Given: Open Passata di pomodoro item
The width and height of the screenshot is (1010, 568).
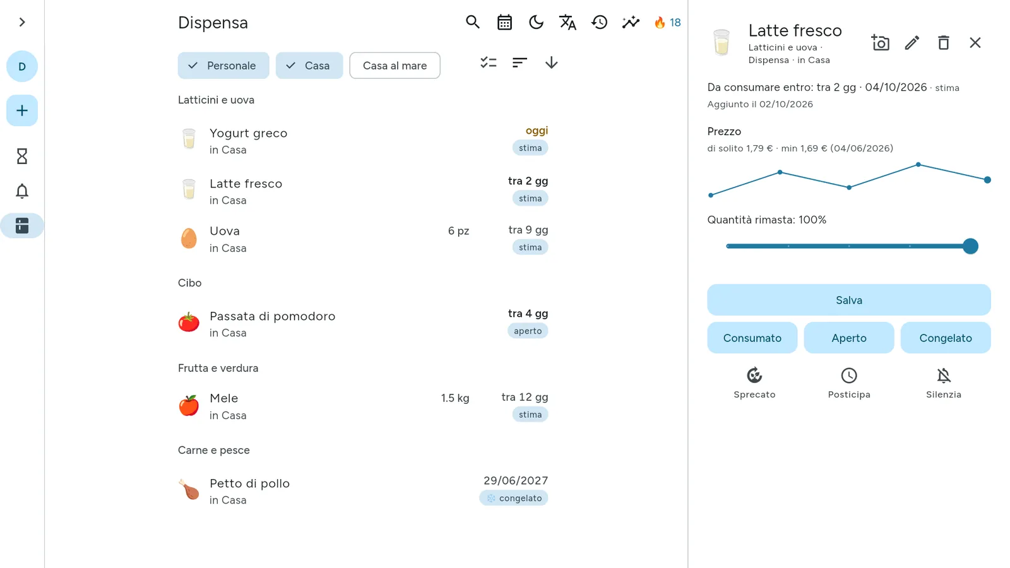Looking at the screenshot, I should coord(363,324).
